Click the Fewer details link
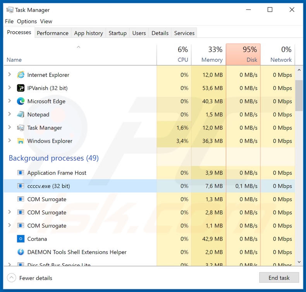 pyautogui.click(x=36, y=278)
